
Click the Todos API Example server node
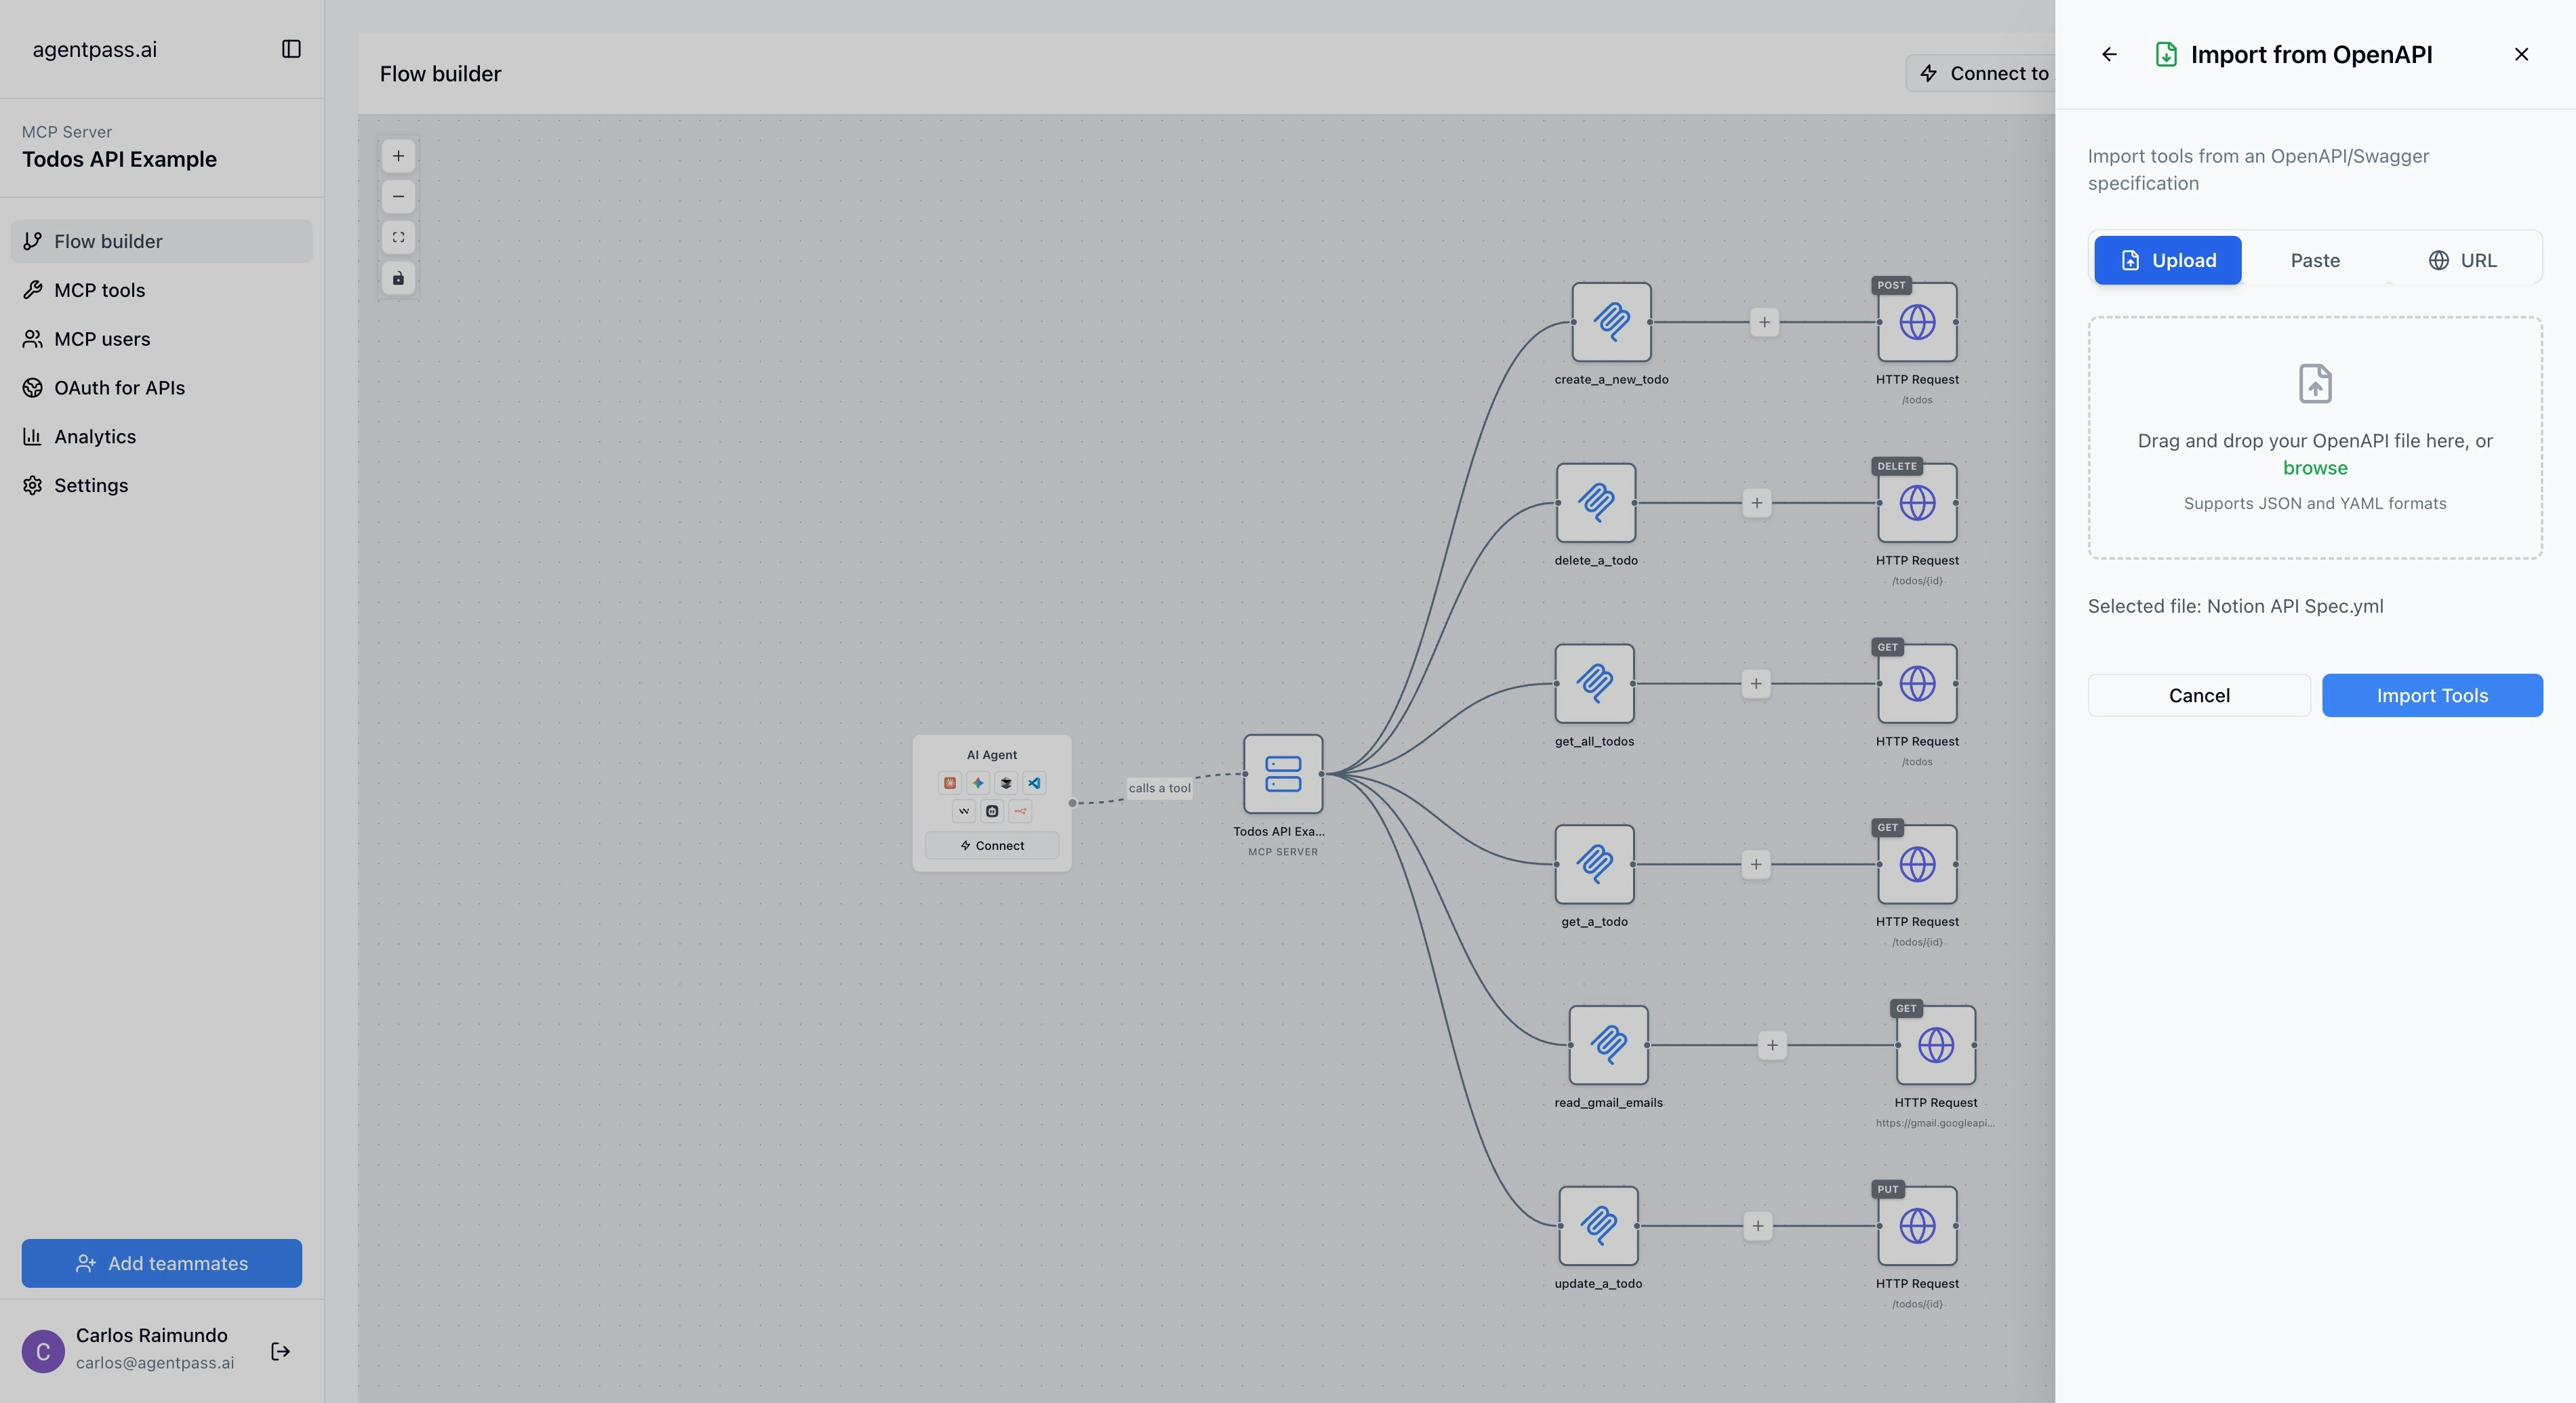coord(1282,774)
